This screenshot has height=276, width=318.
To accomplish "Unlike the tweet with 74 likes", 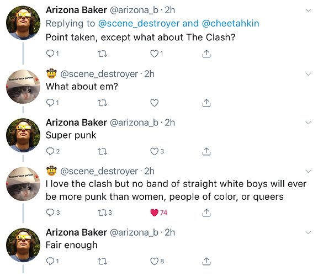I will point(155,213).
